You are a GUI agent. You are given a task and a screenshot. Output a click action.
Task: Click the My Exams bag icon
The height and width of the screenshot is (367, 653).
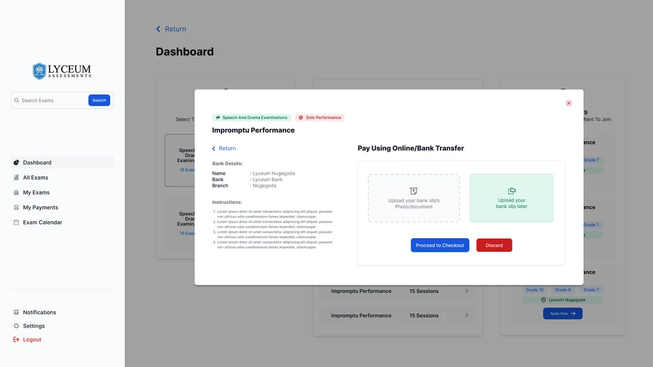tap(16, 193)
